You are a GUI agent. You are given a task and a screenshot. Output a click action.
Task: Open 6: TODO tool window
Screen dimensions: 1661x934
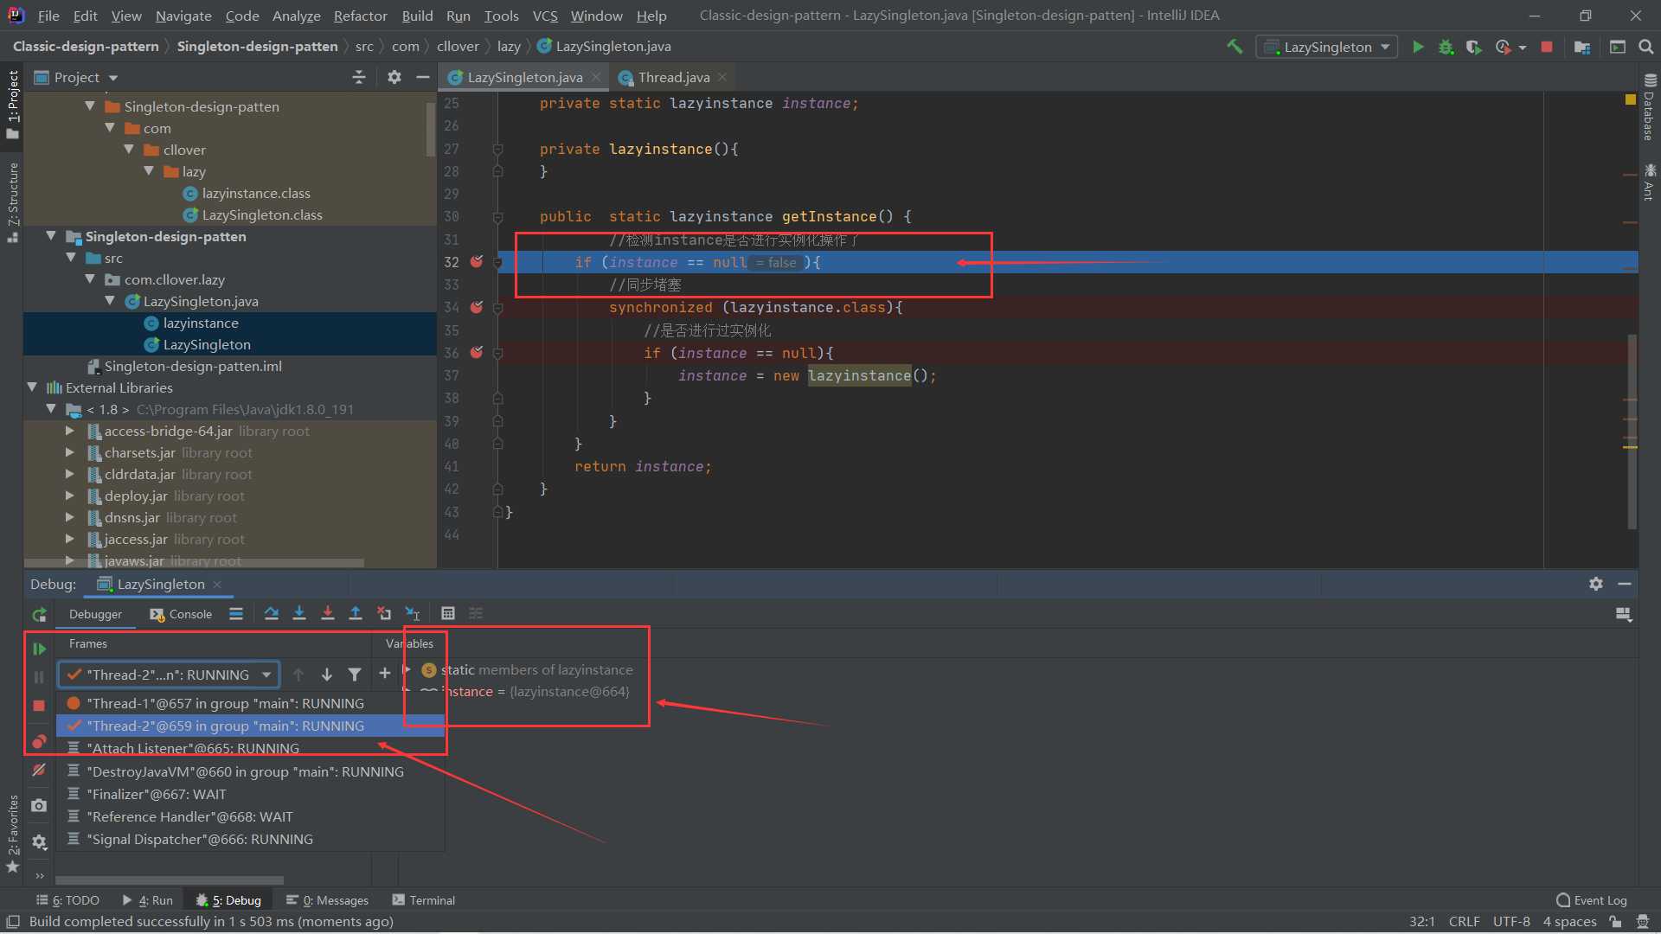point(68,900)
